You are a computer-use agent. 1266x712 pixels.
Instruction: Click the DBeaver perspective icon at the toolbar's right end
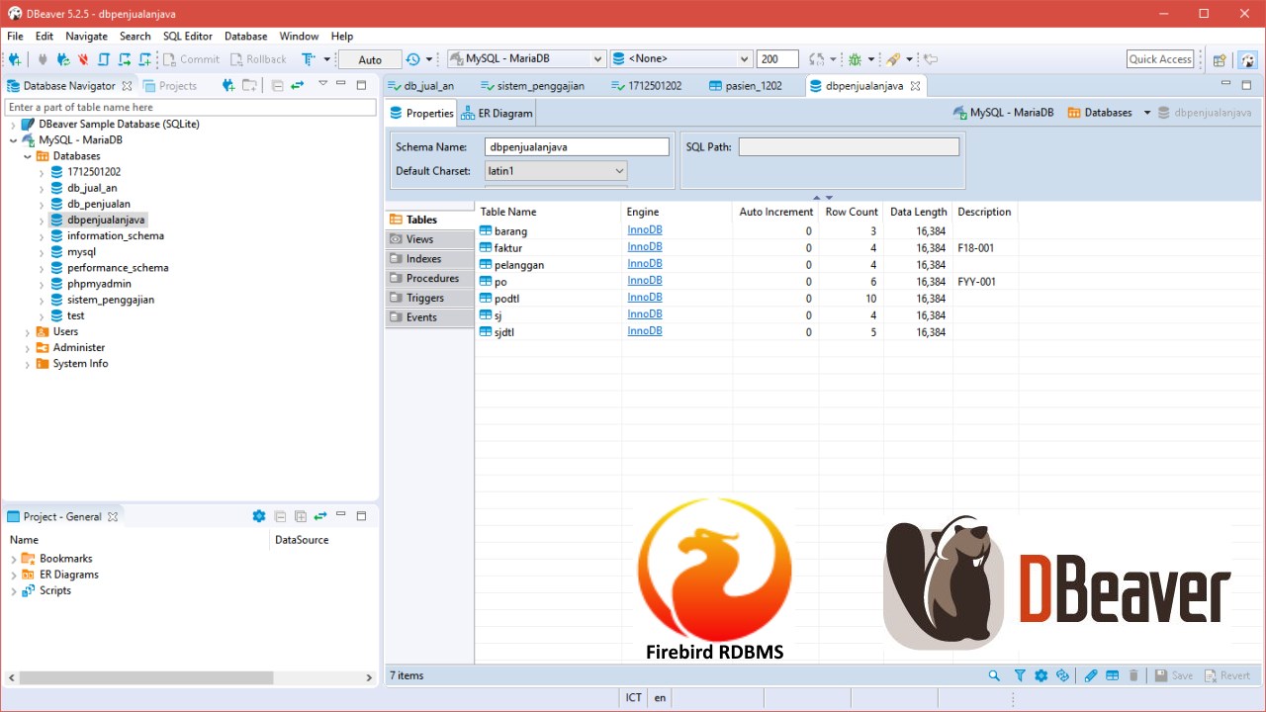point(1248,59)
